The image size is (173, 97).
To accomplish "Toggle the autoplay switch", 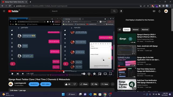I will pos(83,74).
